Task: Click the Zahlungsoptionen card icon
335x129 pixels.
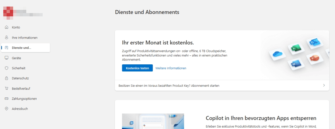Action: (7, 99)
